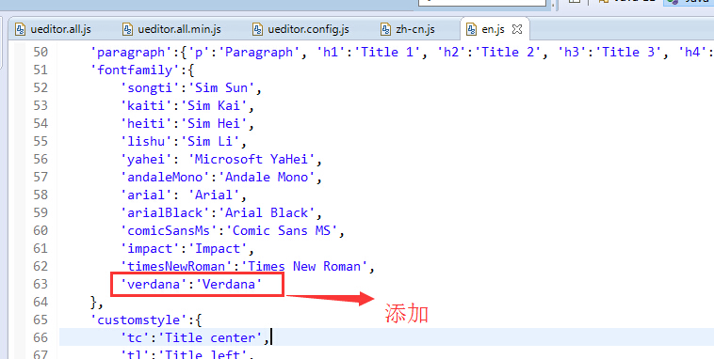
Task: Click line number 65 in the gutter
Action: 41,320
